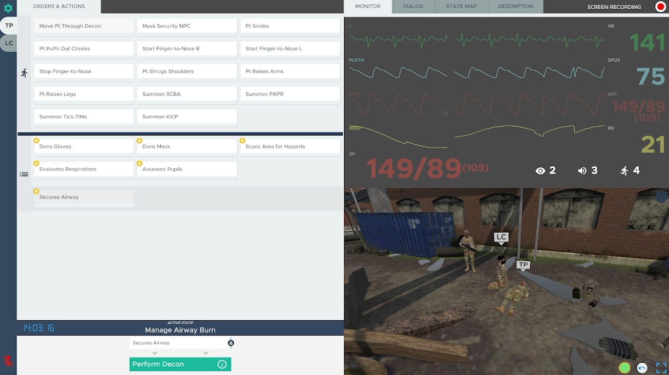The height and width of the screenshot is (375, 669).
Task: Unmute the red microphone icon
Action: (8, 361)
